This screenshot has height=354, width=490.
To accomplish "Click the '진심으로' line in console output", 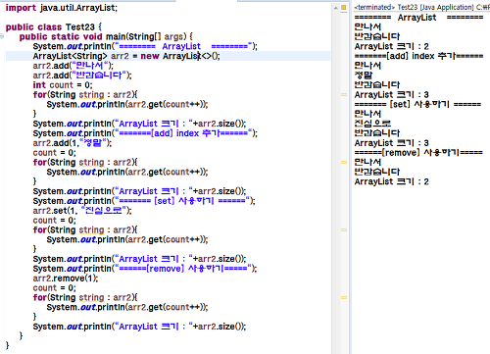I will point(372,124).
